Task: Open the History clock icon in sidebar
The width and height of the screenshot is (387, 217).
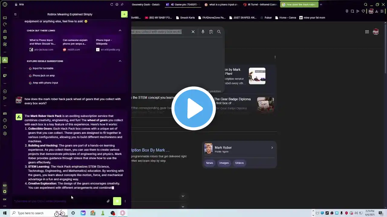Action: [x=5, y=120]
